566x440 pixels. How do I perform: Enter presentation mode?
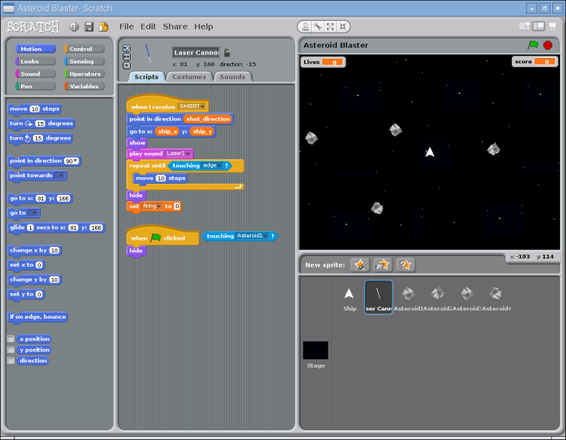click(552, 26)
